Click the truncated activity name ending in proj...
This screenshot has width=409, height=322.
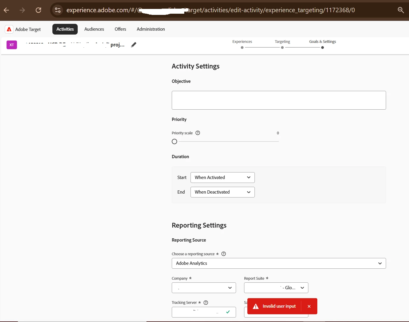tap(75, 45)
